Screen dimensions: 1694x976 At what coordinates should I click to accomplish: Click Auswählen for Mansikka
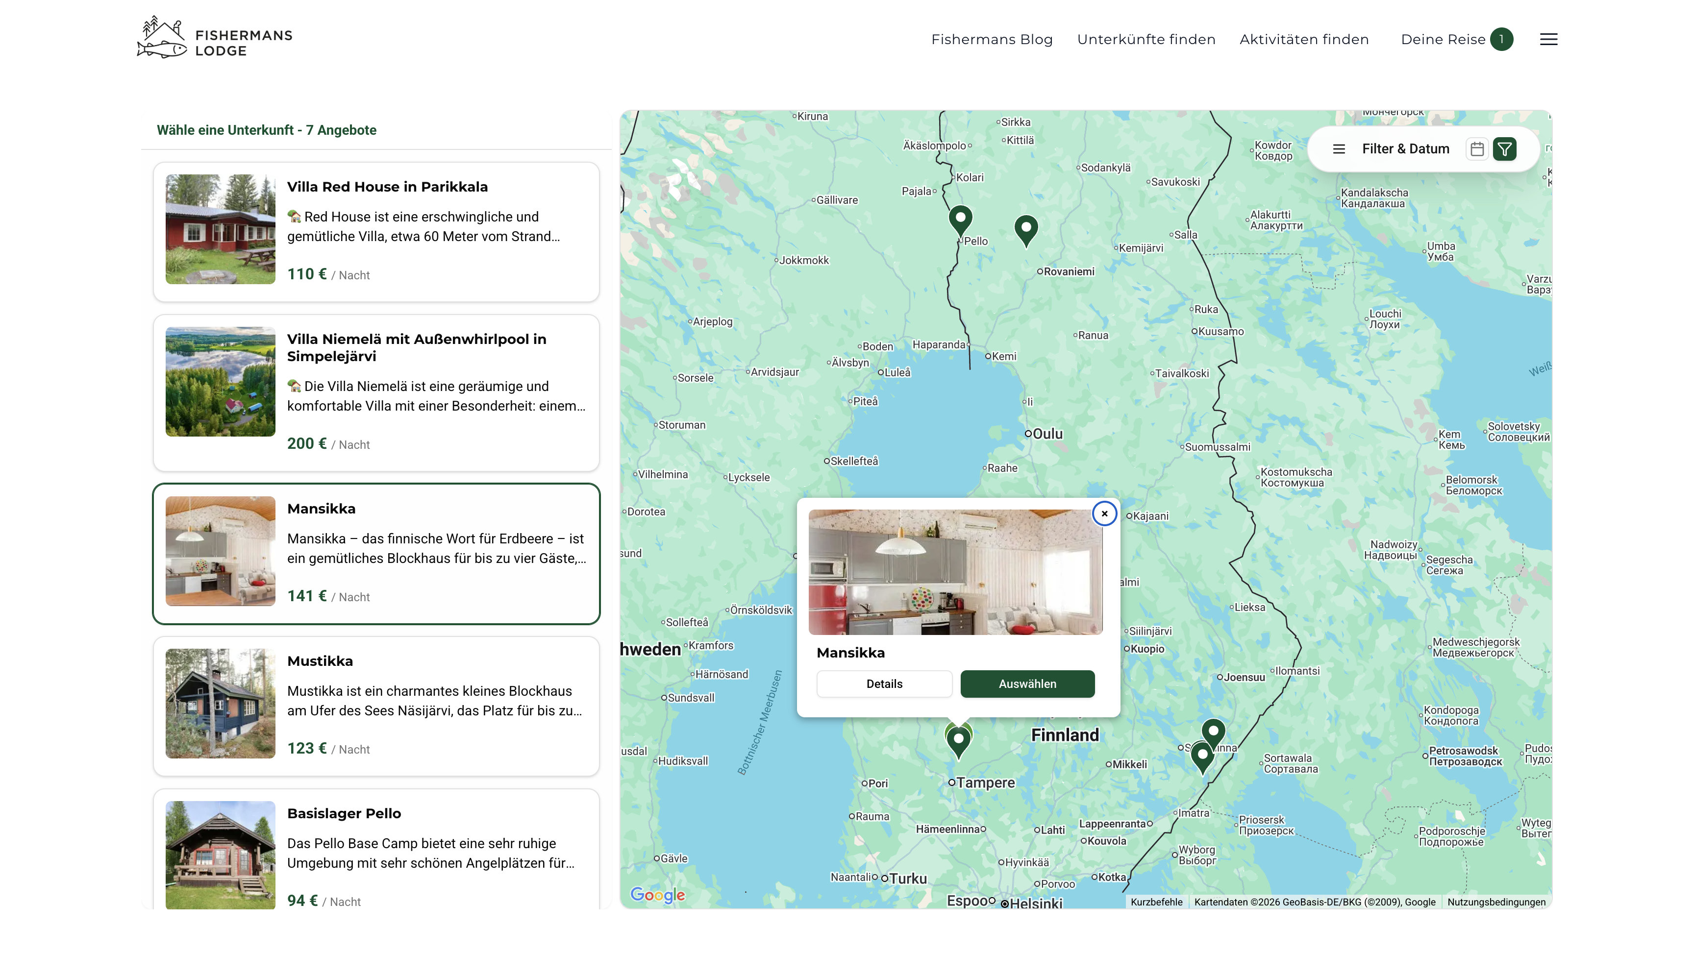[x=1027, y=683]
